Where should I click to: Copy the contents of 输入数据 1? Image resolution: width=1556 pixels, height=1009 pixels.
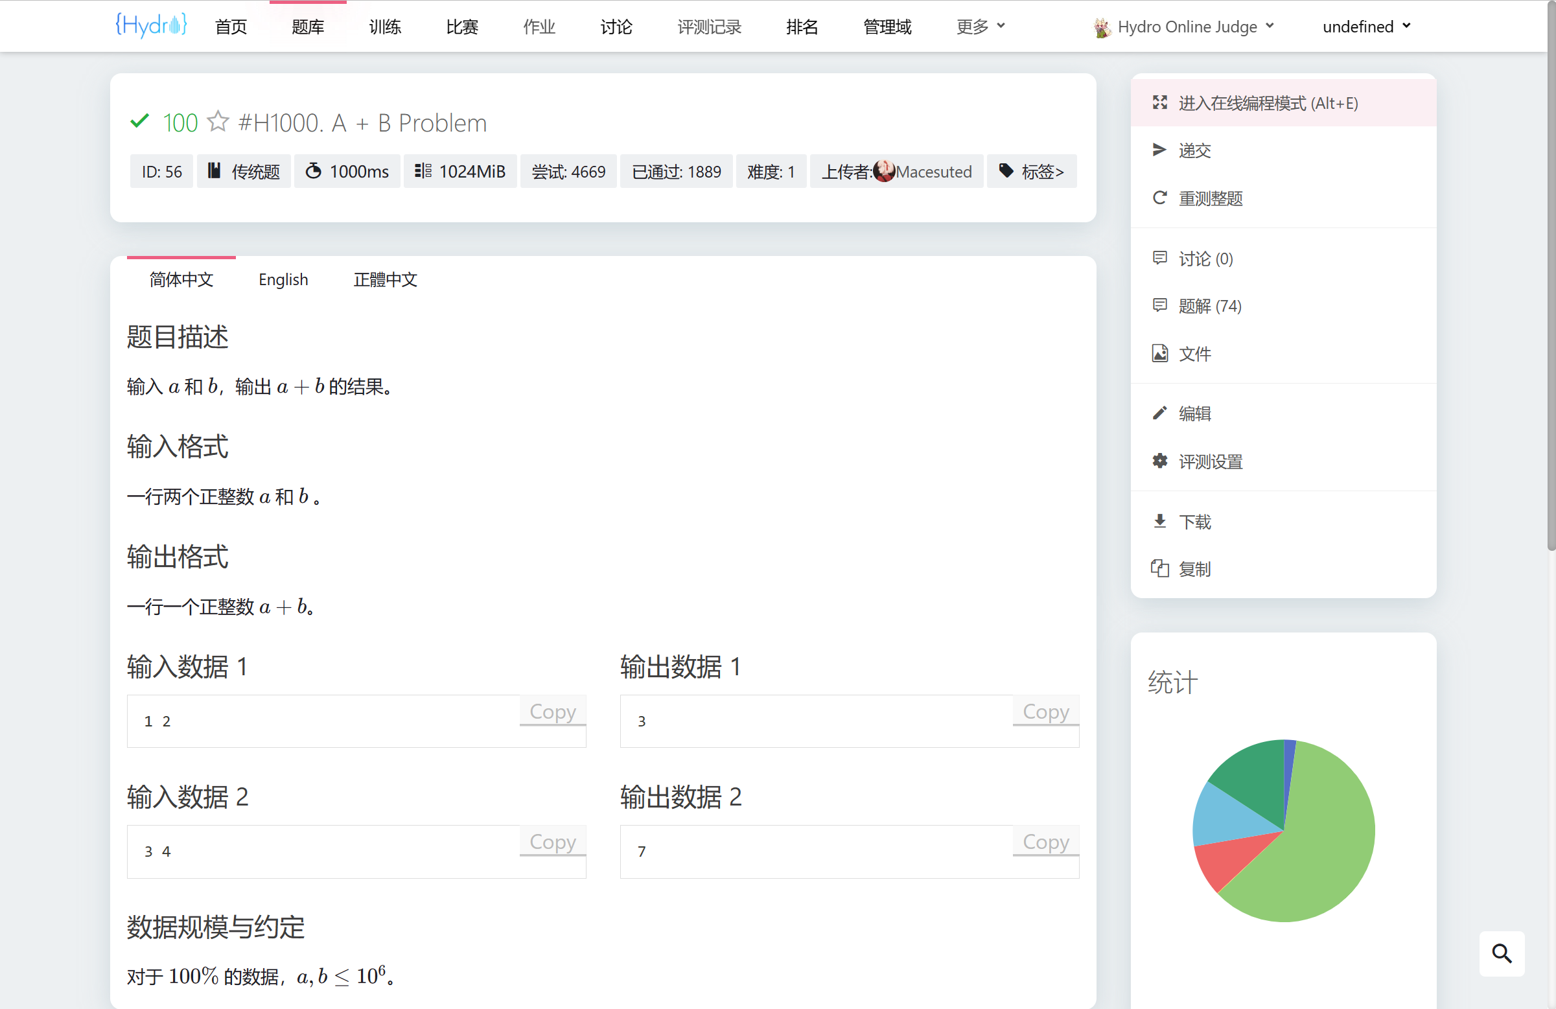(x=552, y=712)
